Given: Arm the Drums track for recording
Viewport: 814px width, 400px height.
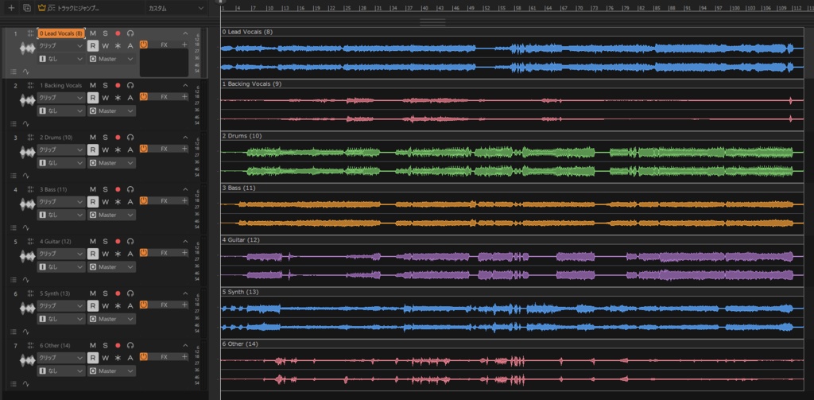Looking at the screenshot, I should [x=118, y=137].
